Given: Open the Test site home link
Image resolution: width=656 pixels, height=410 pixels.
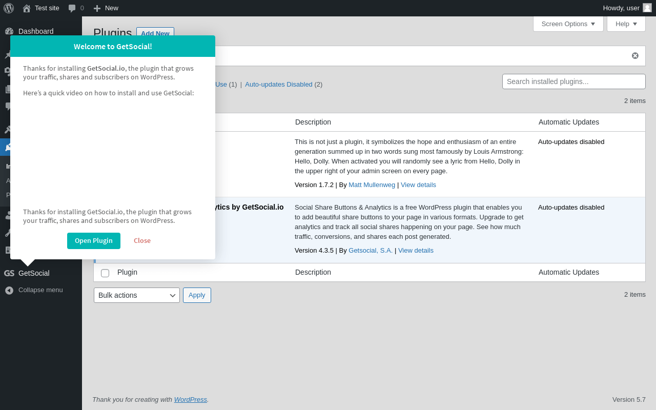Looking at the screenshot, I should (41, 8).
